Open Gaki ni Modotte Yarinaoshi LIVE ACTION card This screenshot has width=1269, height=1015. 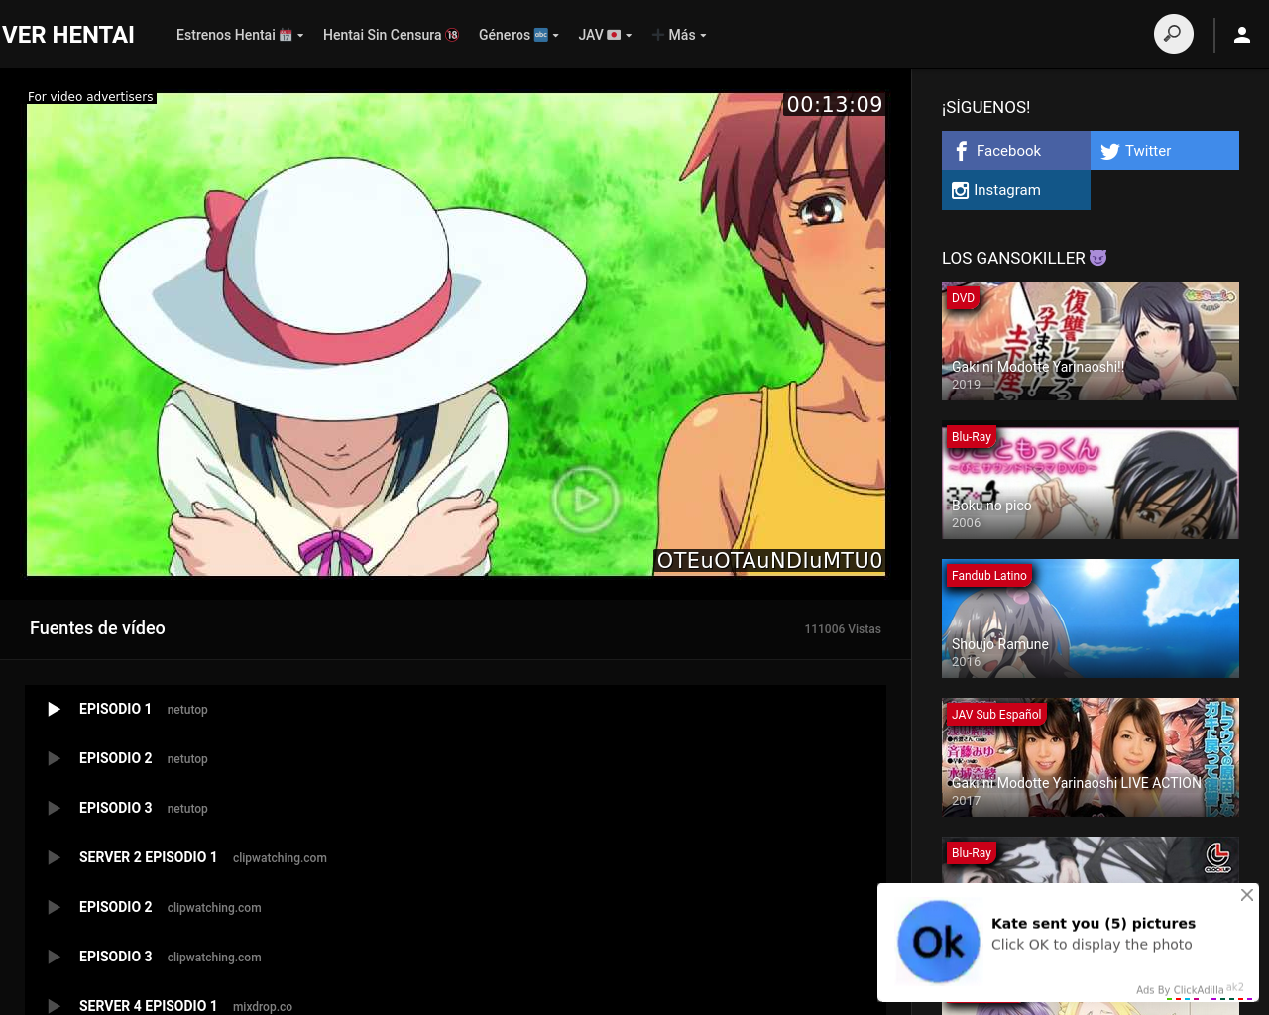point(1091,757)
